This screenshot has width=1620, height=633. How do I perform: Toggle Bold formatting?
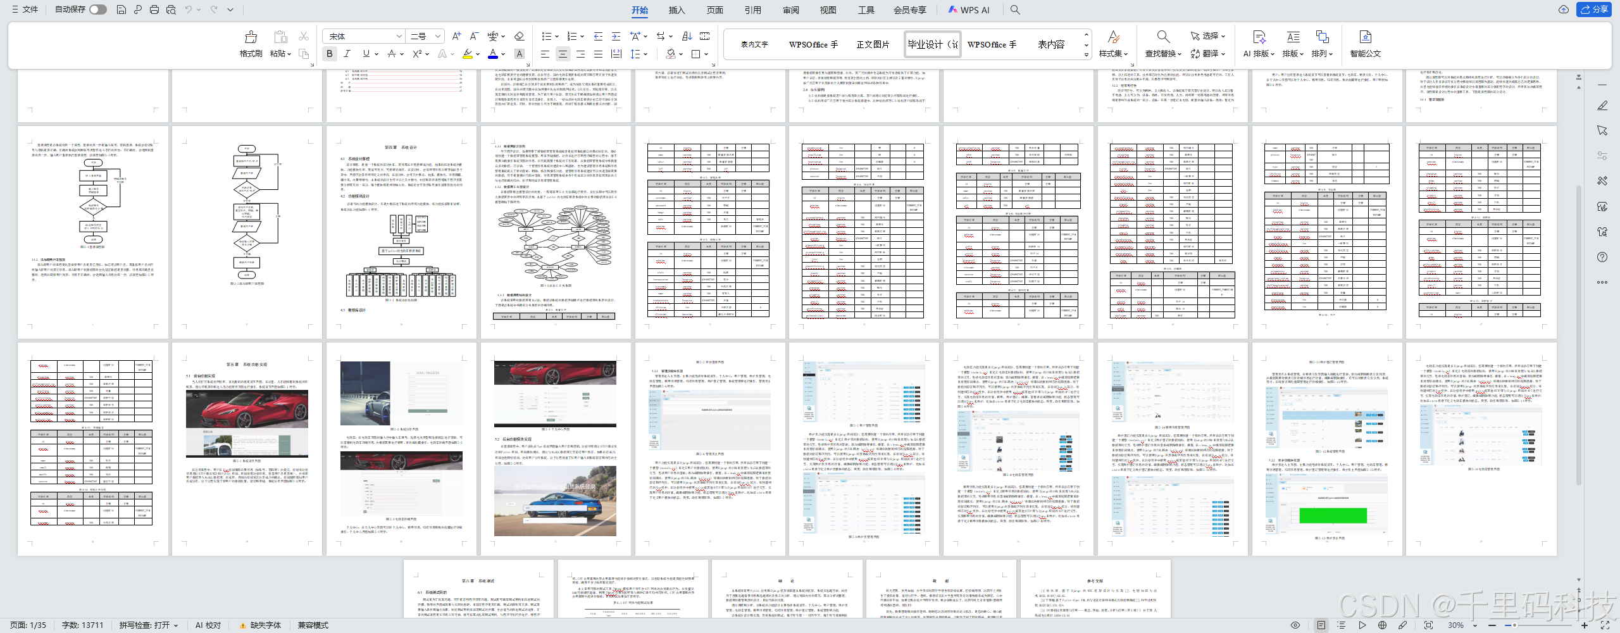[x=329, y=54]
